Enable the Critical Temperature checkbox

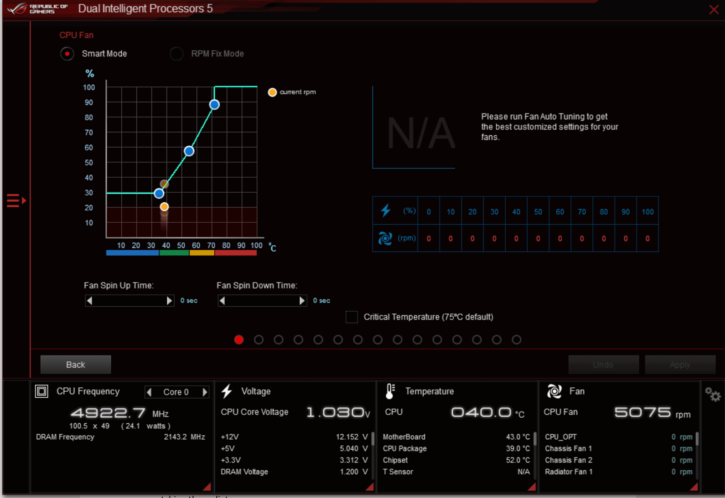pyautogui.click(x=352, y=317)
